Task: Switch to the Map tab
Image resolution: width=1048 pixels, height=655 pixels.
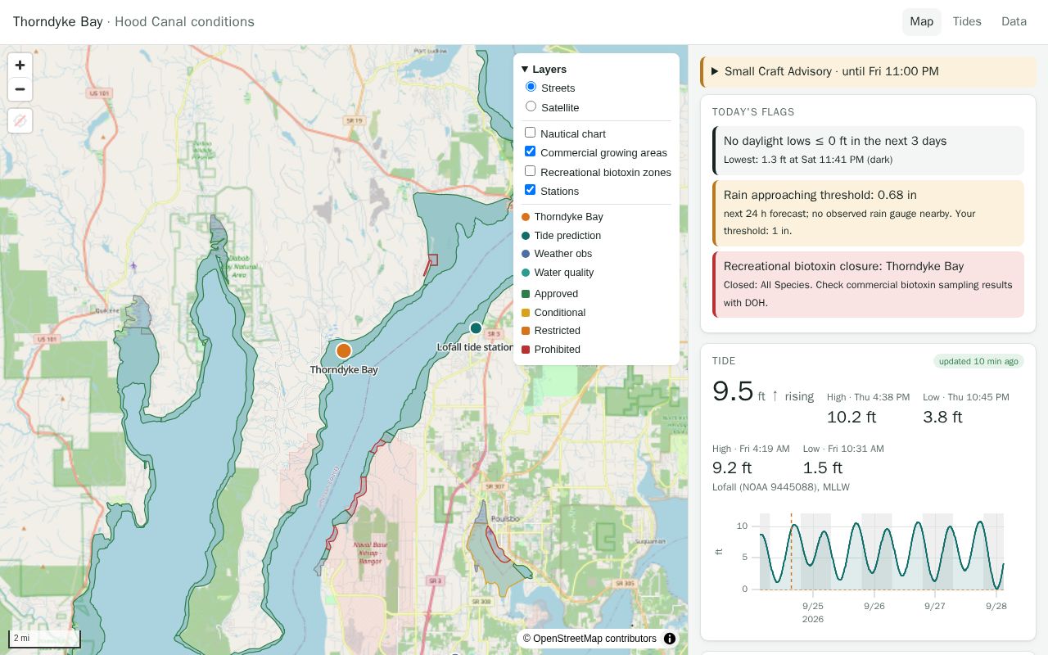Action: pos(921,22)
